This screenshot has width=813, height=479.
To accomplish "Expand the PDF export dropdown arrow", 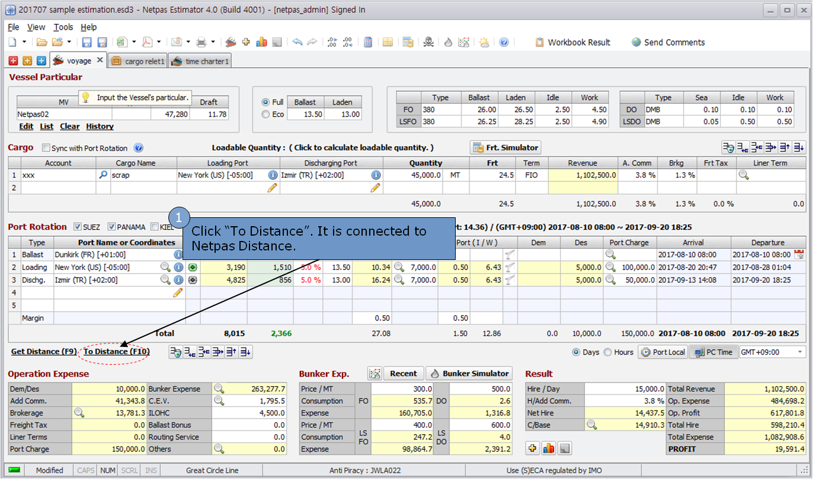I will coord(159,42).
